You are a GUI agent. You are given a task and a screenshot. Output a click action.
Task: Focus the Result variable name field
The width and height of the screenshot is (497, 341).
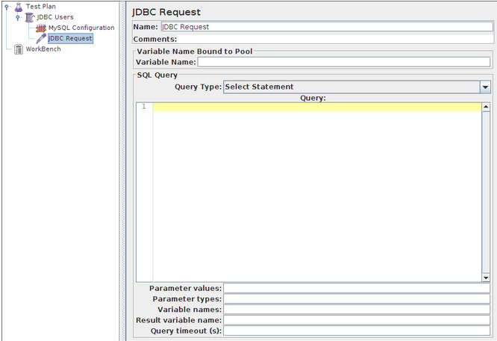point(357,320)
